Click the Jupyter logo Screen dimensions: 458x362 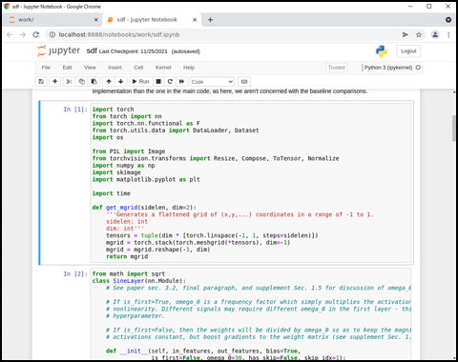tap(58, 50)
